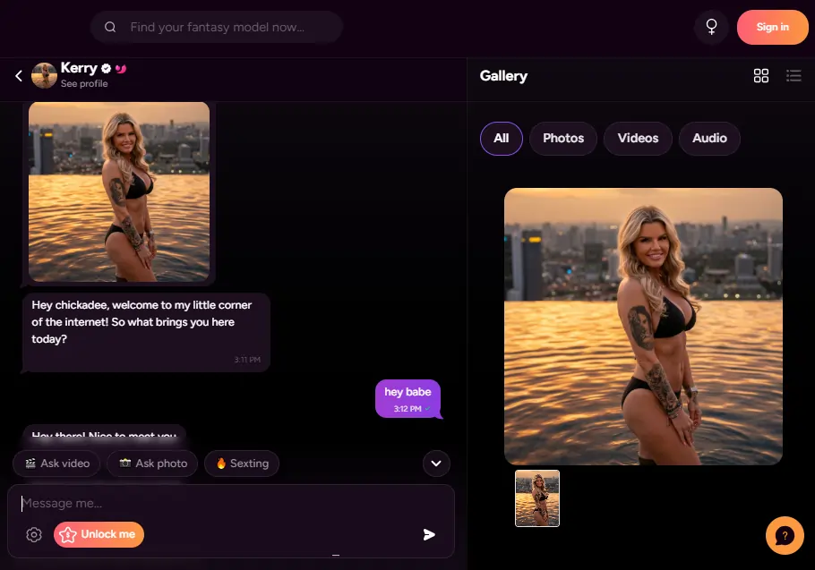Image resolution: width=815 pixels, height=570 pixels.
Task: Click the search magnifier icon
Action: (x=110, y=27)
